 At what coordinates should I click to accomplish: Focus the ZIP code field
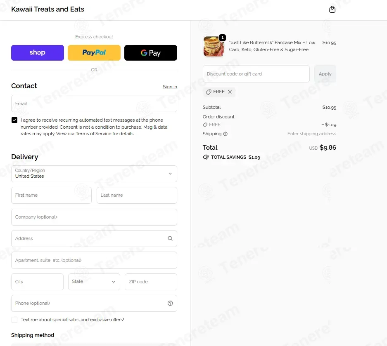click(x=151, y=282)
